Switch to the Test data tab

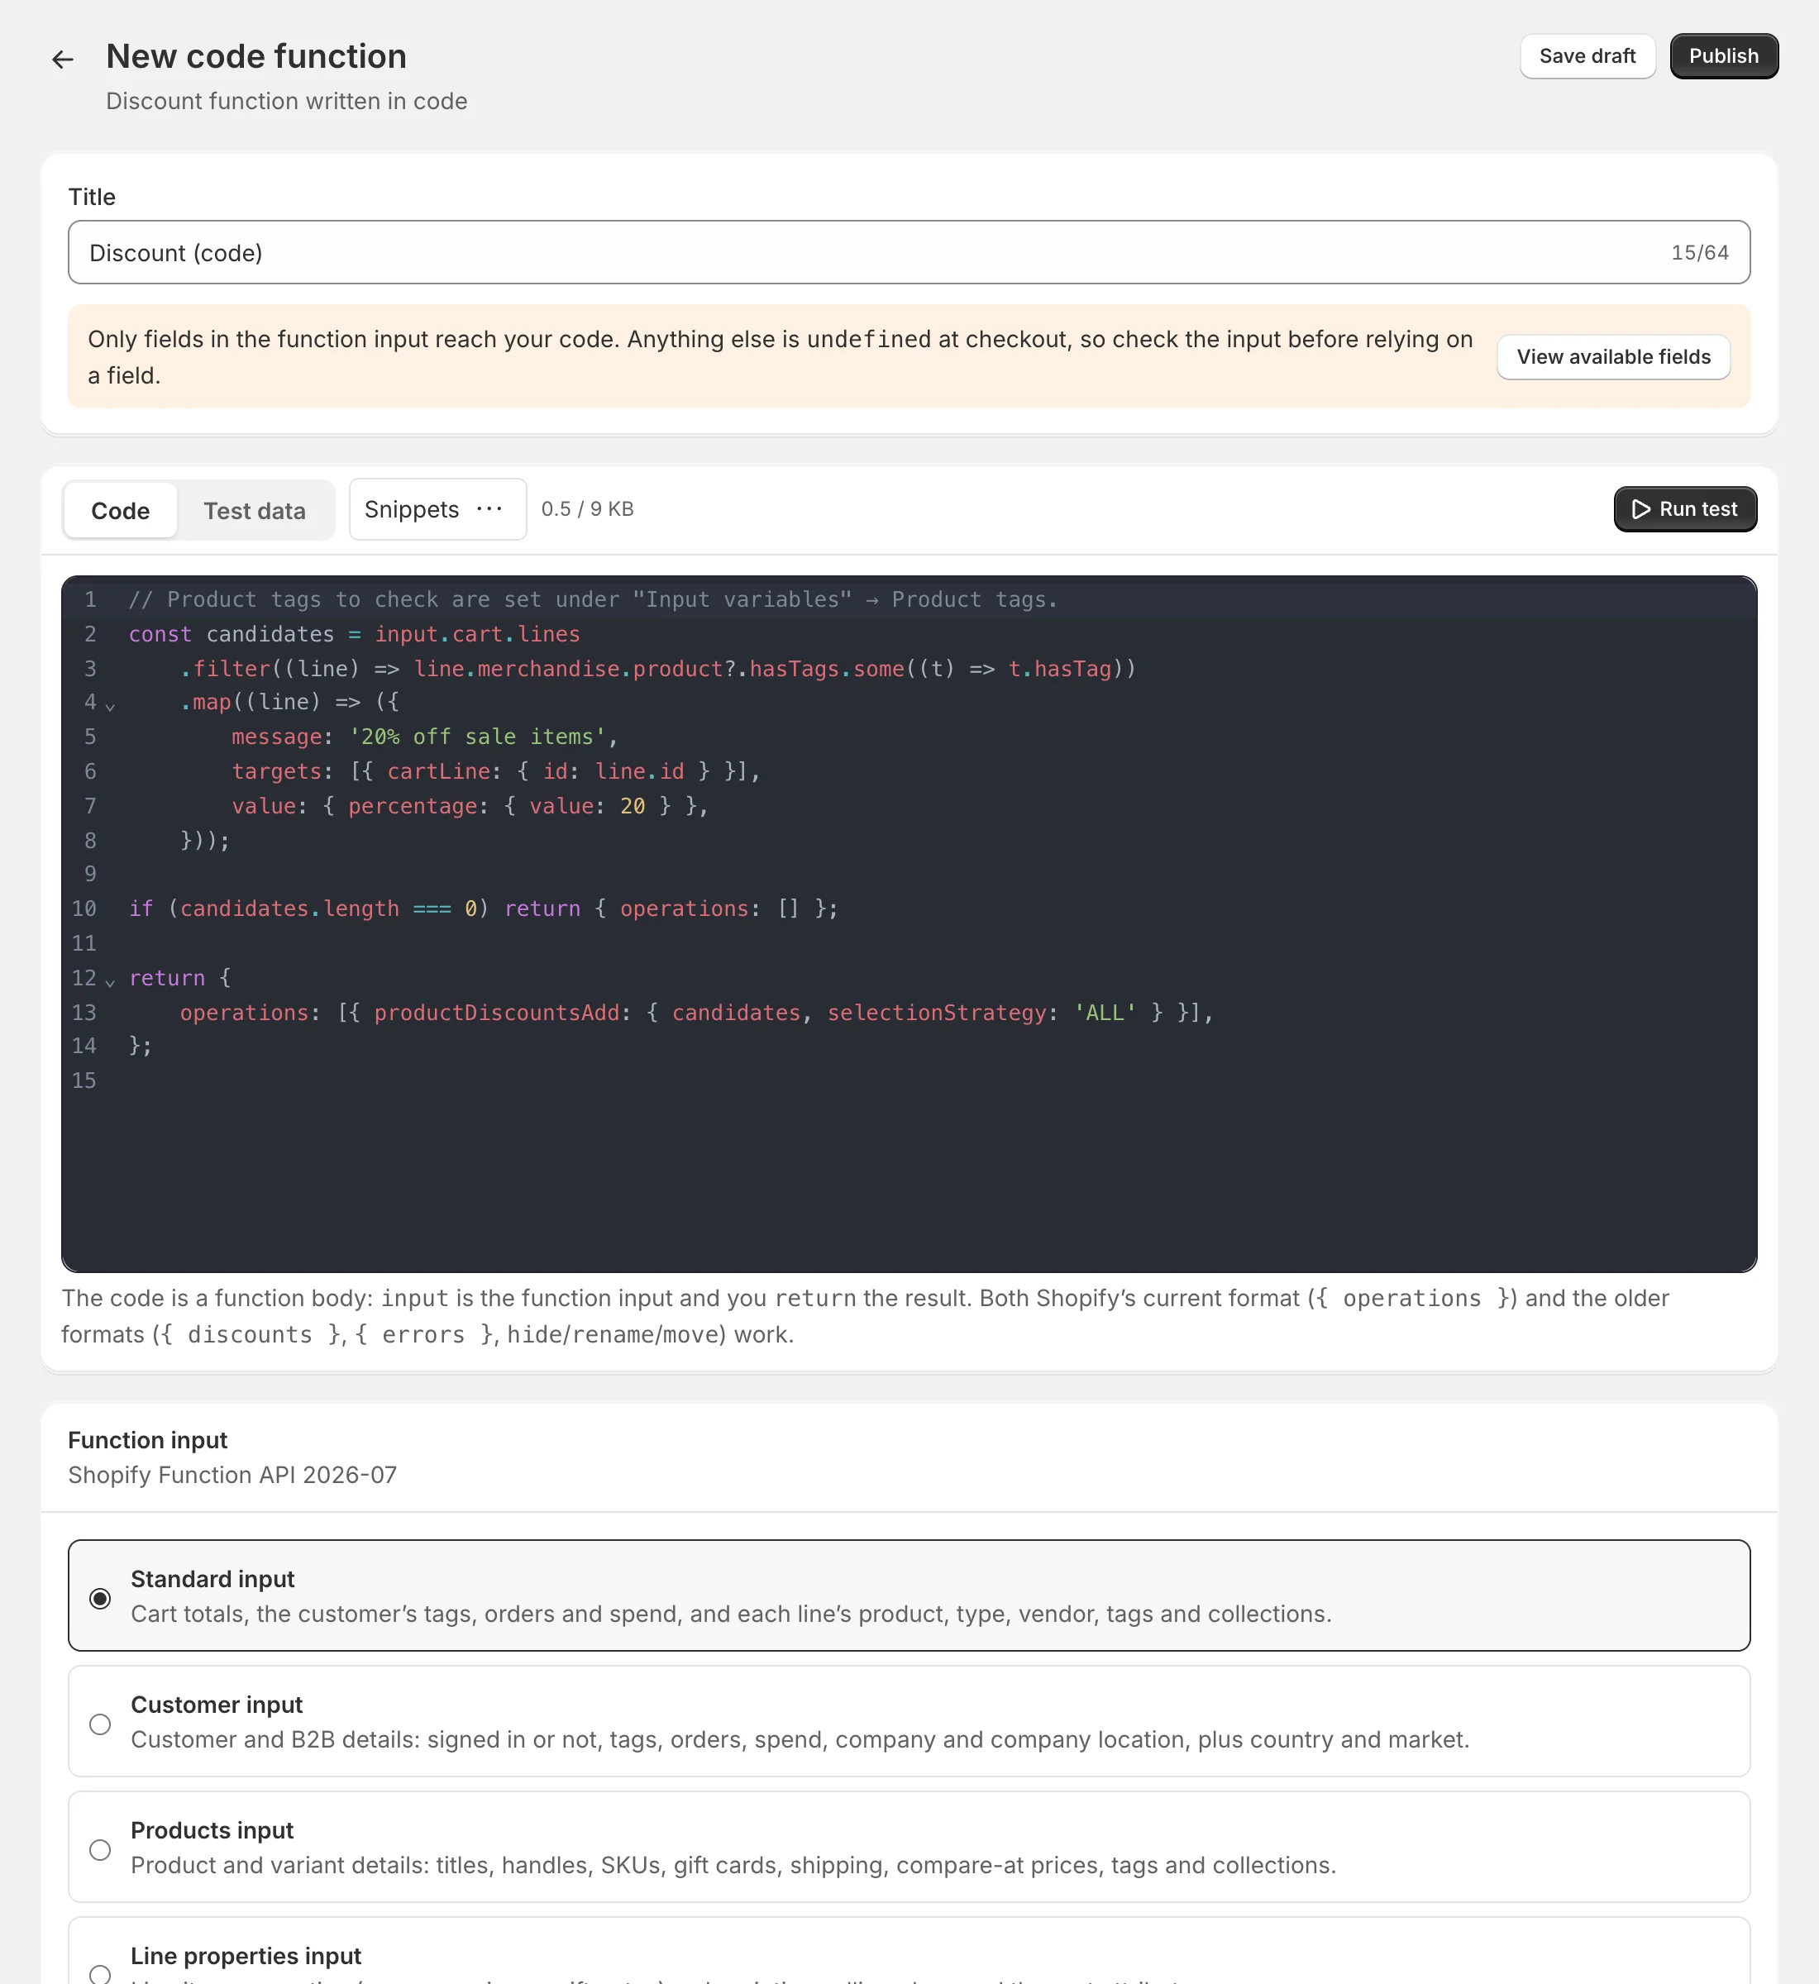[254, 510]
